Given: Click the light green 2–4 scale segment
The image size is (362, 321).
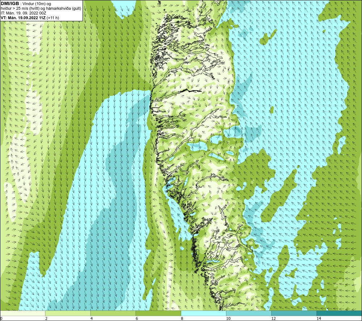Looking at the screenshot, I should [x=68, y=313].
